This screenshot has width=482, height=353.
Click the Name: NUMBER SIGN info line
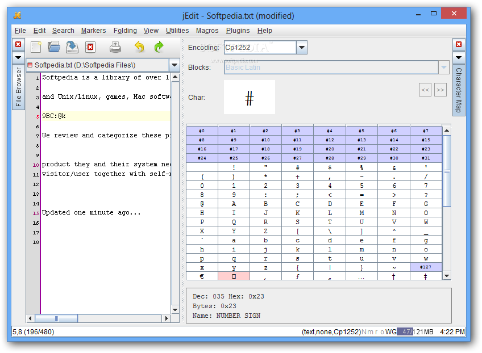click(x=226, y=316)
